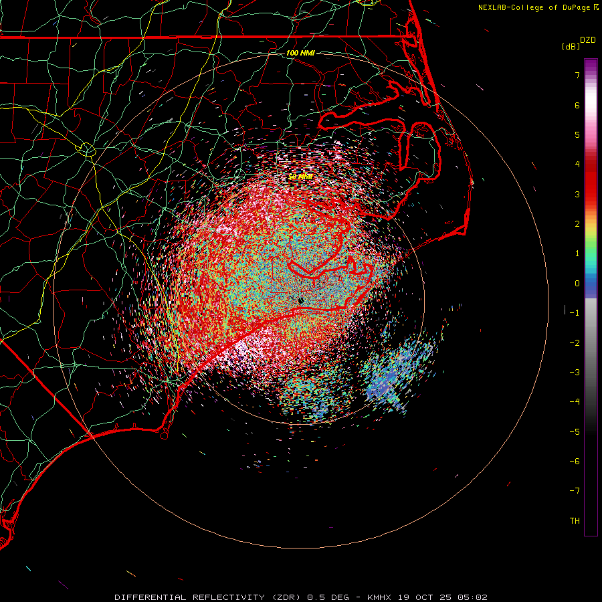The height and width of the screenshot is (602, 602).
Task: Click the black radar site marker at center
Action: (x=300, y=300)
